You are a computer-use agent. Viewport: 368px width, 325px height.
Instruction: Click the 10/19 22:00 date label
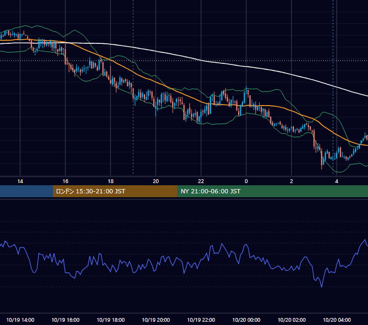[x=201, y=320]
